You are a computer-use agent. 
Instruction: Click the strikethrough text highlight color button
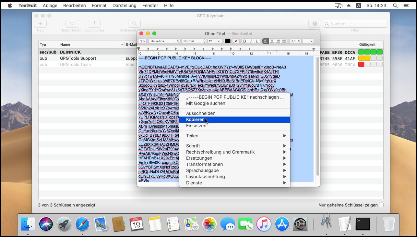[x=236, y=41]
